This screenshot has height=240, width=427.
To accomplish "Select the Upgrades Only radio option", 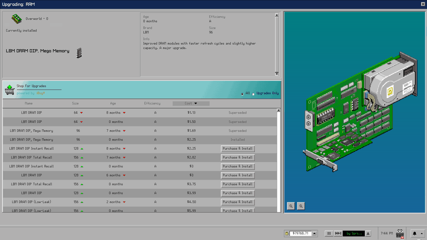I will click(x=253, y=94).
